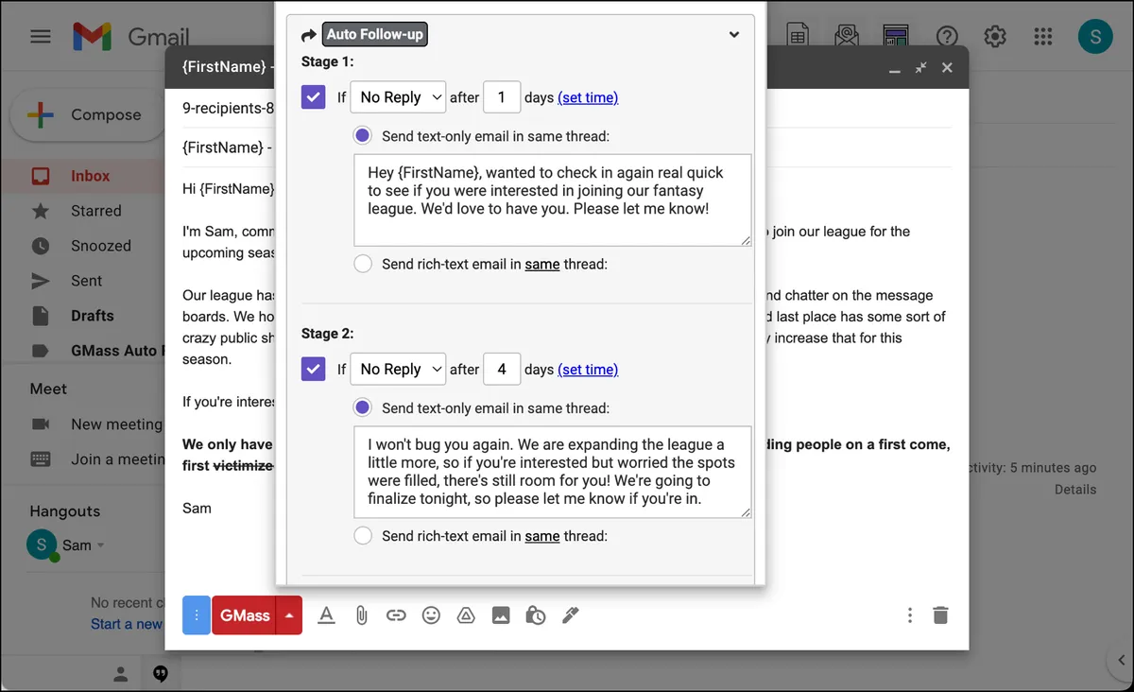Open Google apps grid

pyautogui.click(x=1043, y=37)
